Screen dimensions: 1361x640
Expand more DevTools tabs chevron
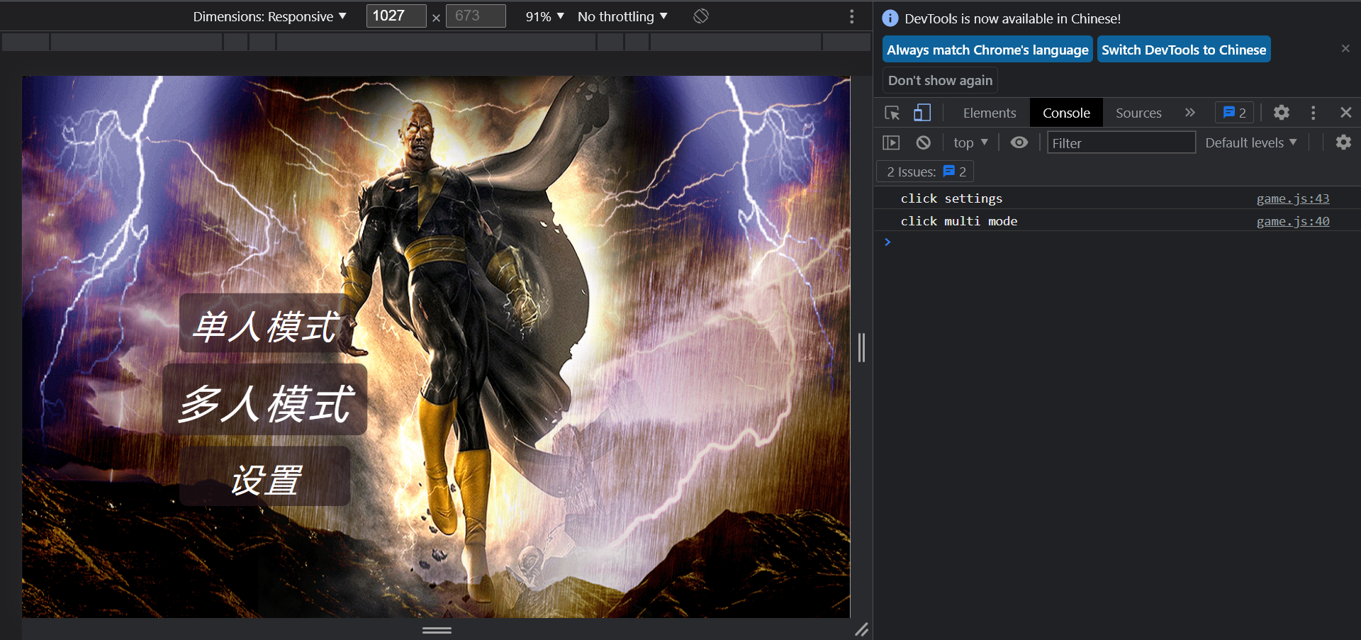pyautogui.click(x=1190, y=113)
